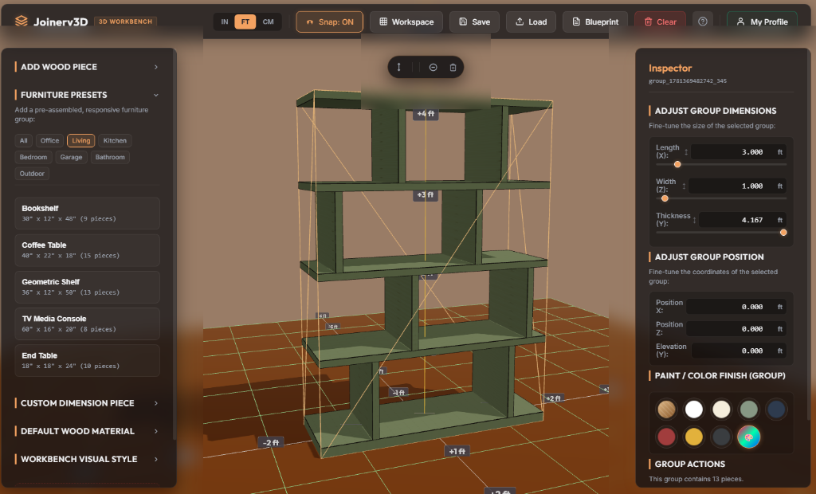Add the Coffee Table preset
Viewport: 816px width, 494px height.
[x=87, y=250]
